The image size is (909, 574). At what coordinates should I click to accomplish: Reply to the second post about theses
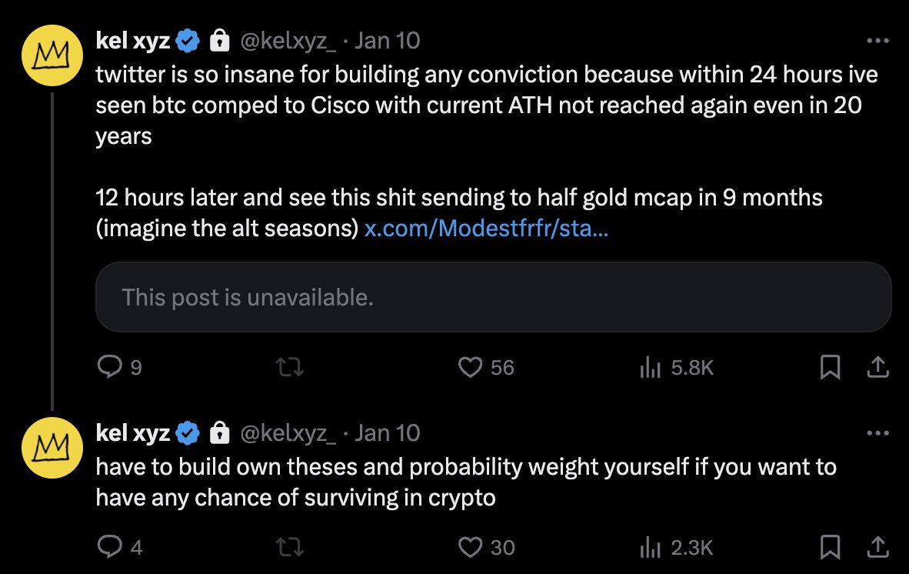tap(108, 547)
